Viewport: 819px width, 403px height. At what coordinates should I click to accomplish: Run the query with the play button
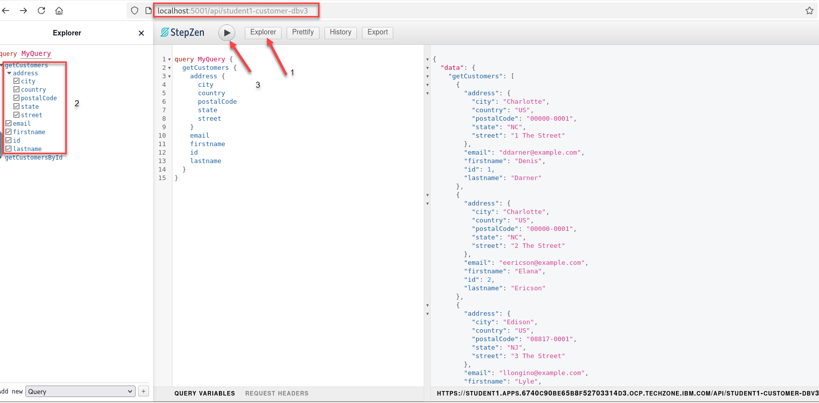(x=227, y=33)
